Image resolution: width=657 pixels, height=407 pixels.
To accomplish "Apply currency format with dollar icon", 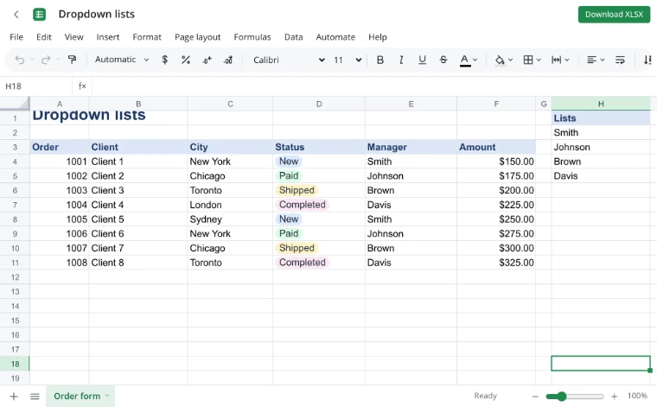I will (164, 60).
